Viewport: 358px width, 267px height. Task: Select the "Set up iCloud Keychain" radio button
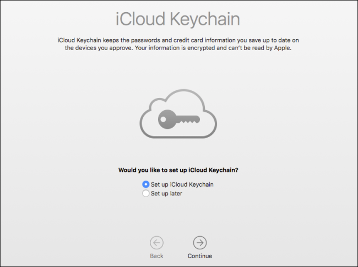[145, 184]
